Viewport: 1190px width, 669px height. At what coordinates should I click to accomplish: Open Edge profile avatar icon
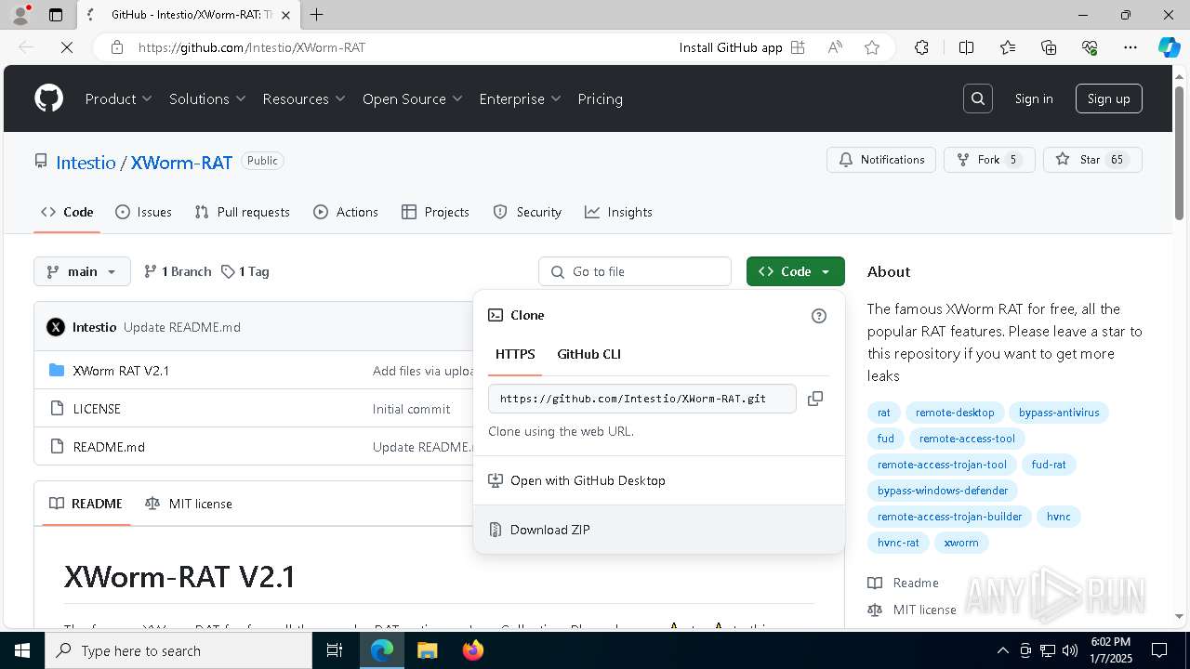coord(20,15)
